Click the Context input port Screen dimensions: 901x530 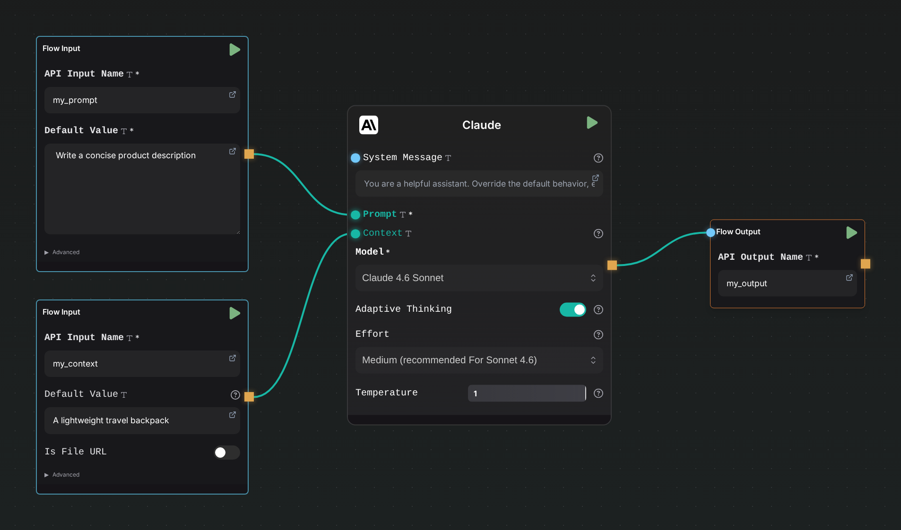pos(355,234)
